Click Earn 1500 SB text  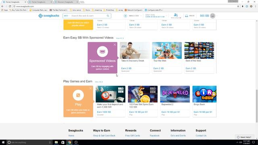click(104, 112)
